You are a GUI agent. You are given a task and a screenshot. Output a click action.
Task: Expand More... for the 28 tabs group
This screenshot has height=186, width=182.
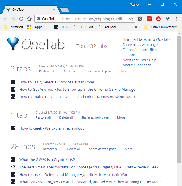[x=130, y=149]
